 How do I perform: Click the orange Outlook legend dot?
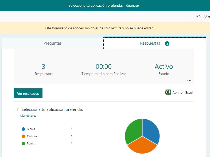click(x=23, y=136)
